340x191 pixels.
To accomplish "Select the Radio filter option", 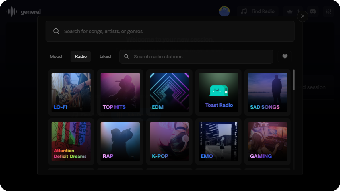I will coord(81,56).
